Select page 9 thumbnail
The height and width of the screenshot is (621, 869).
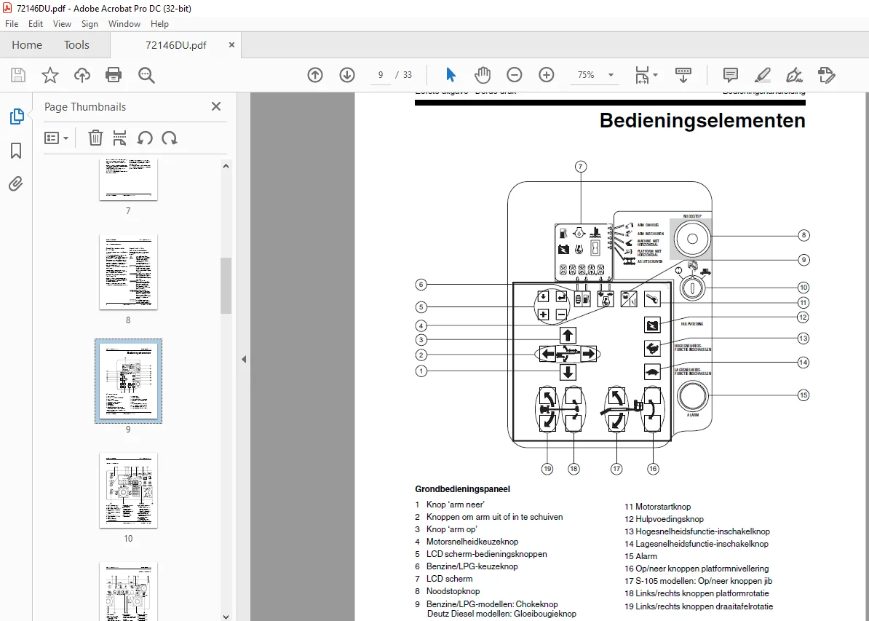[128, 381]
